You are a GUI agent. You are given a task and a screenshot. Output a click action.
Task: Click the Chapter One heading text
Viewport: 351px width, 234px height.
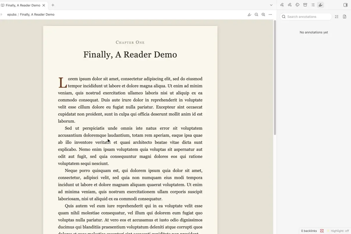(x=130, y=42)
